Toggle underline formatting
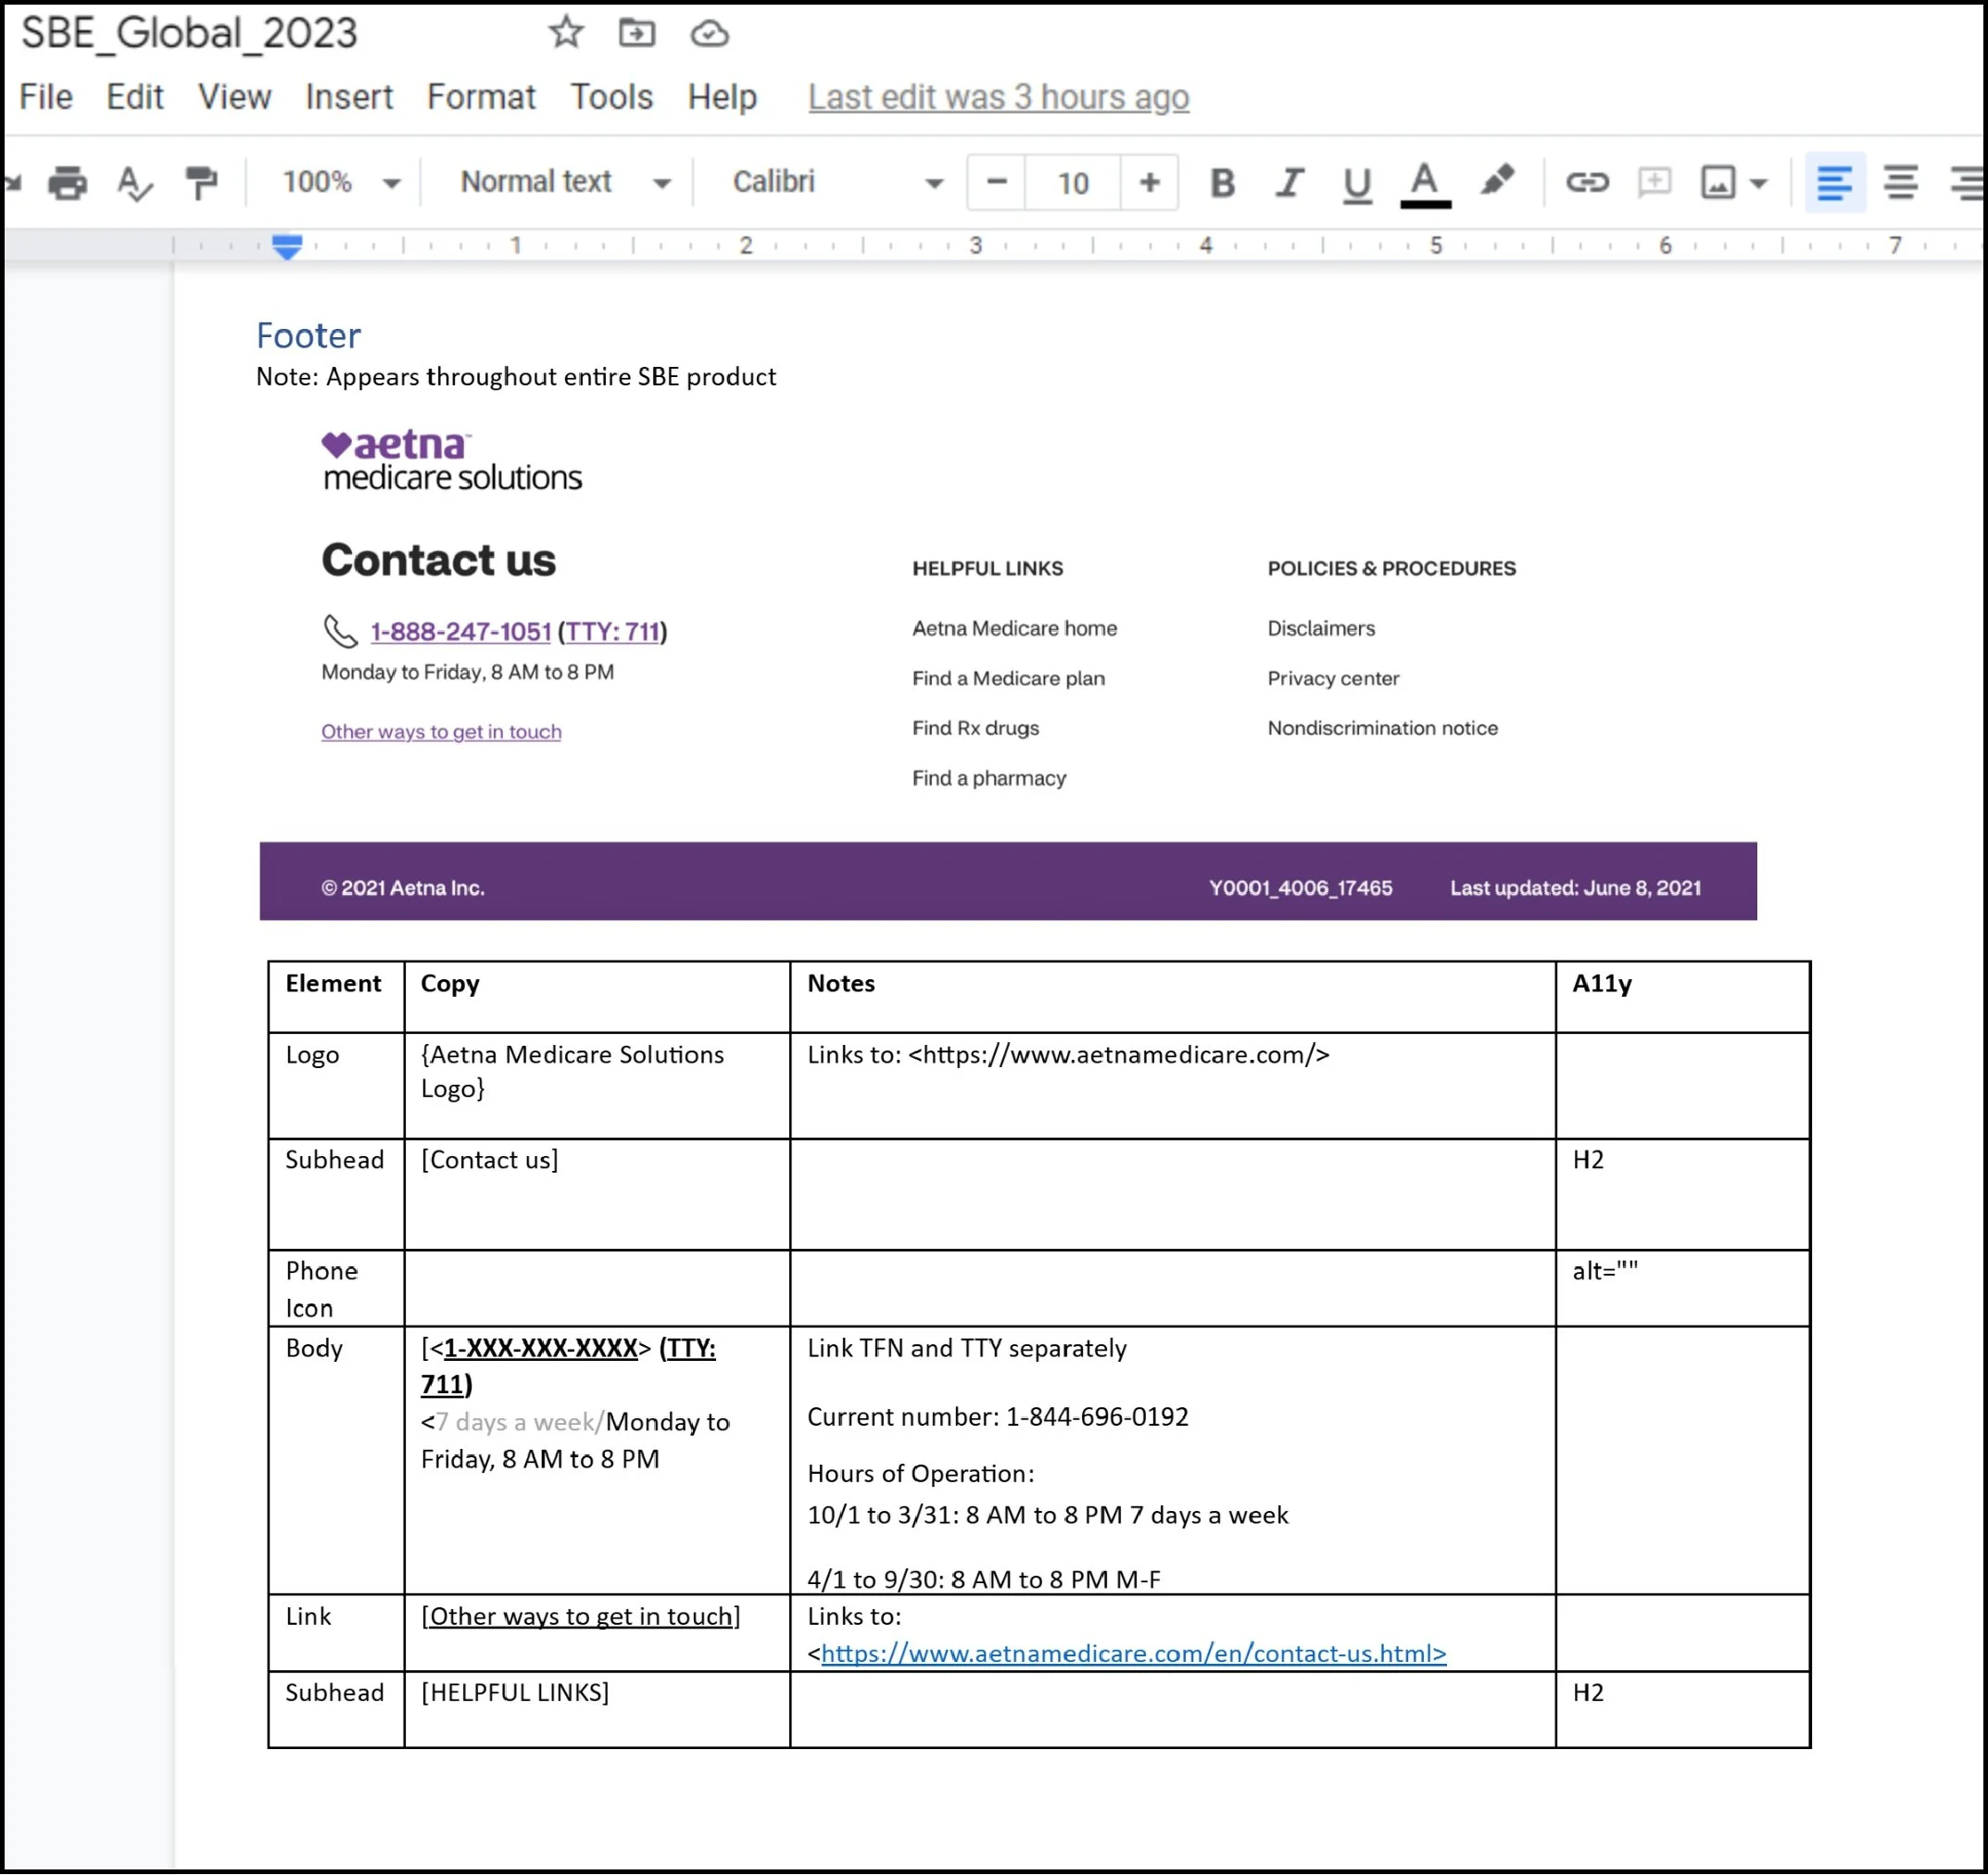This screenshot has width=1988, height=1875. pyautogui.click(x=1357, y=184)
